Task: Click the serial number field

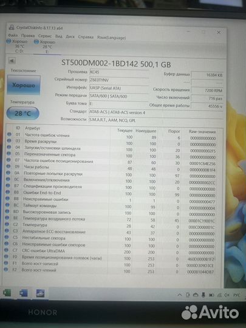Action: point(119,80)
